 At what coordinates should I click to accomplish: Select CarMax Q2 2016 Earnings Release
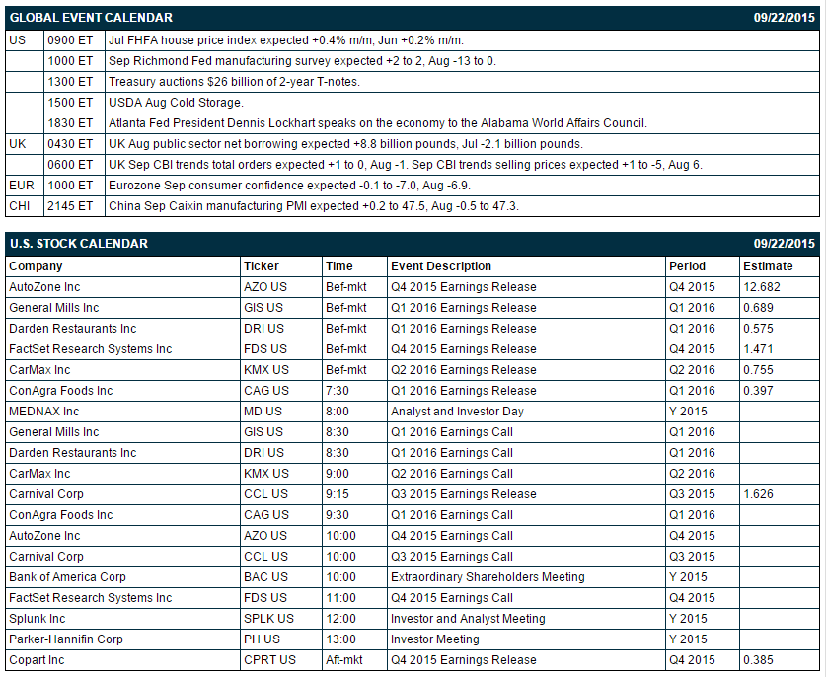pyautogui.click(x=464, y=370)
